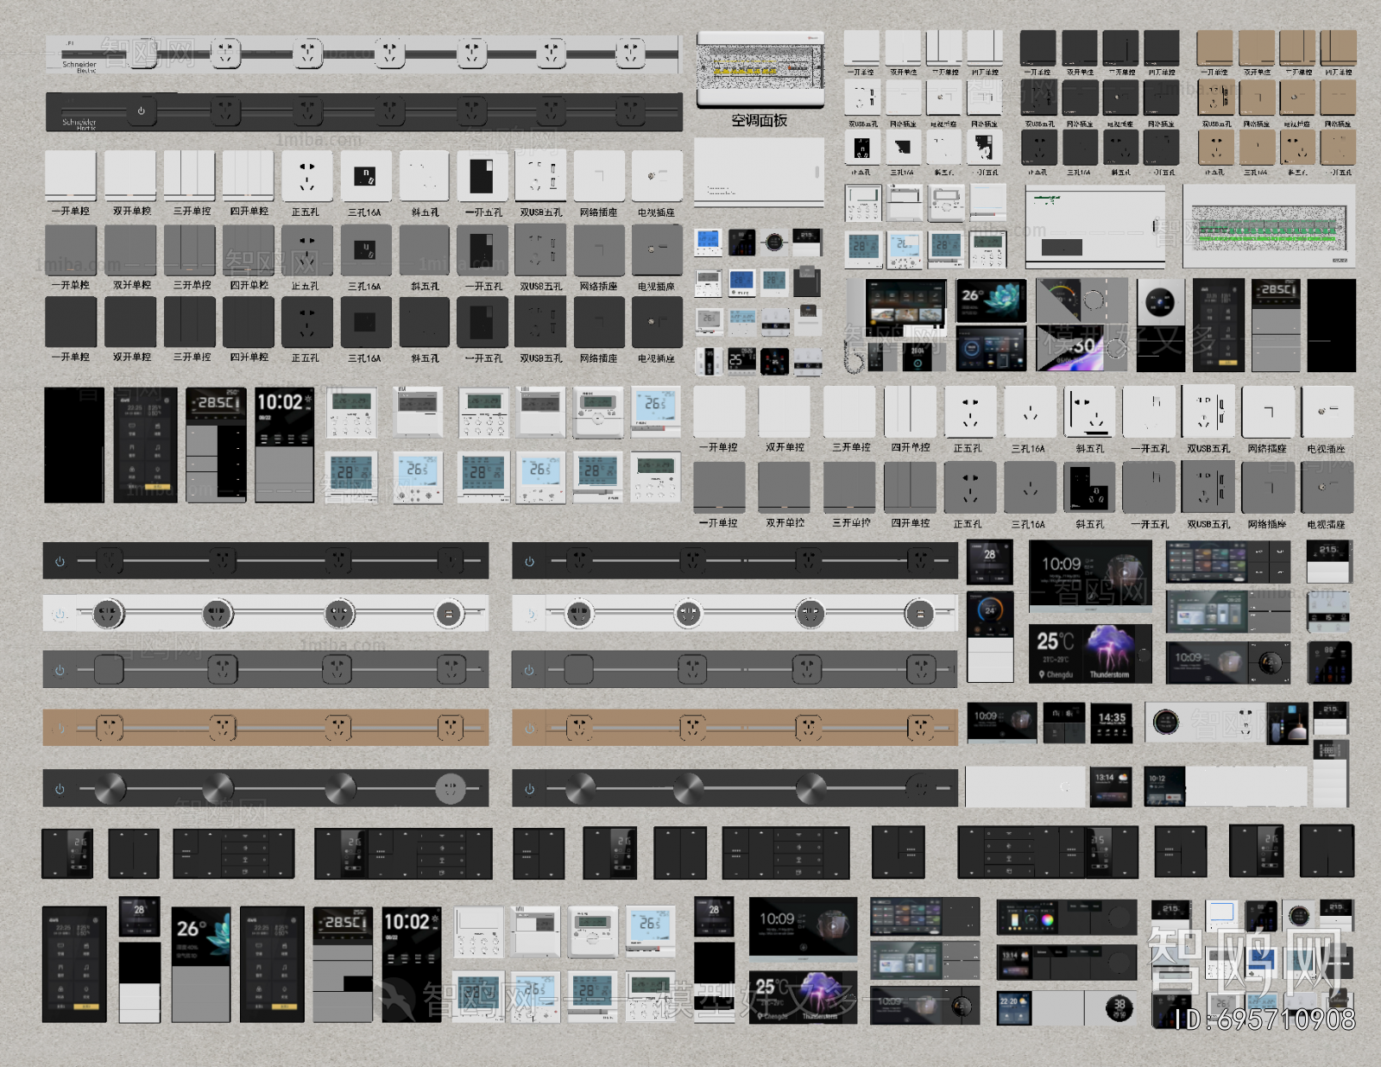
Task: Toggle the white 一开单控 switch under the Schneider tracks
Action: coord(70,175)
